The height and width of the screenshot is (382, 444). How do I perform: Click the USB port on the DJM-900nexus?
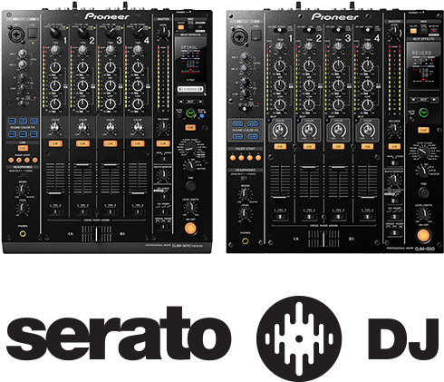pyautogui.click(x=33, y=33)
